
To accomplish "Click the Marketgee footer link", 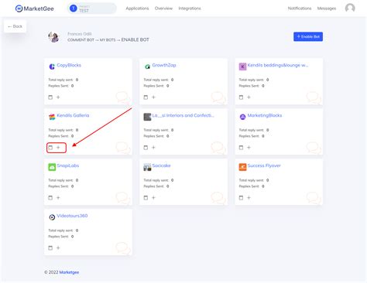I will pyautogui.click(x=69, y=272).
